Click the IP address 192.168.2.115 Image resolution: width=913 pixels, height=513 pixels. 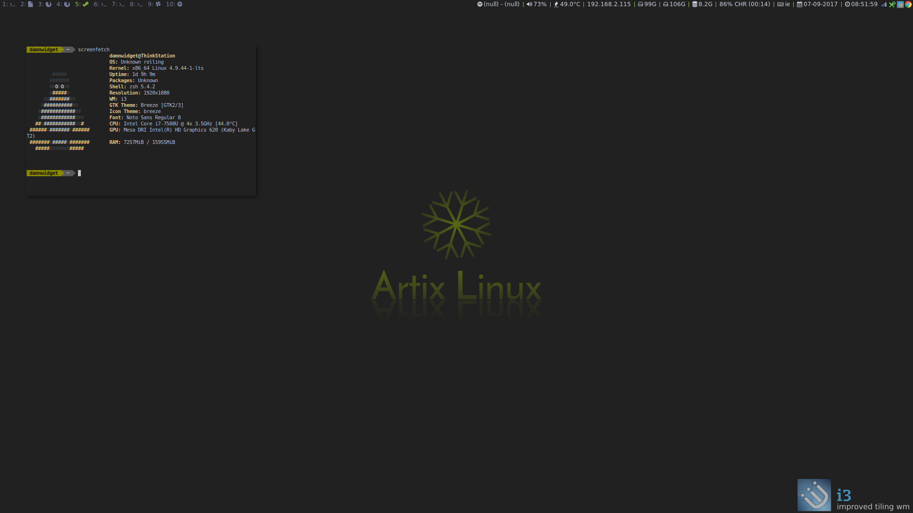click(609, 4)
